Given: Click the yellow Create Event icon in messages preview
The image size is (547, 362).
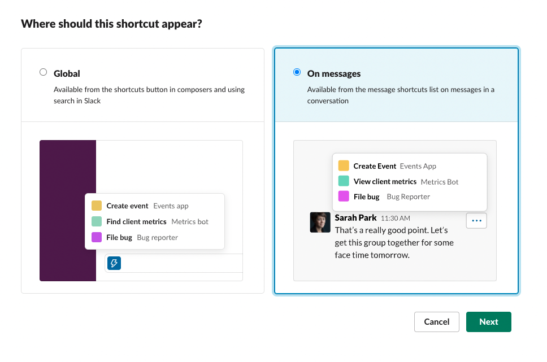Looking at the screenshot, I should click(x=344, y=166).
